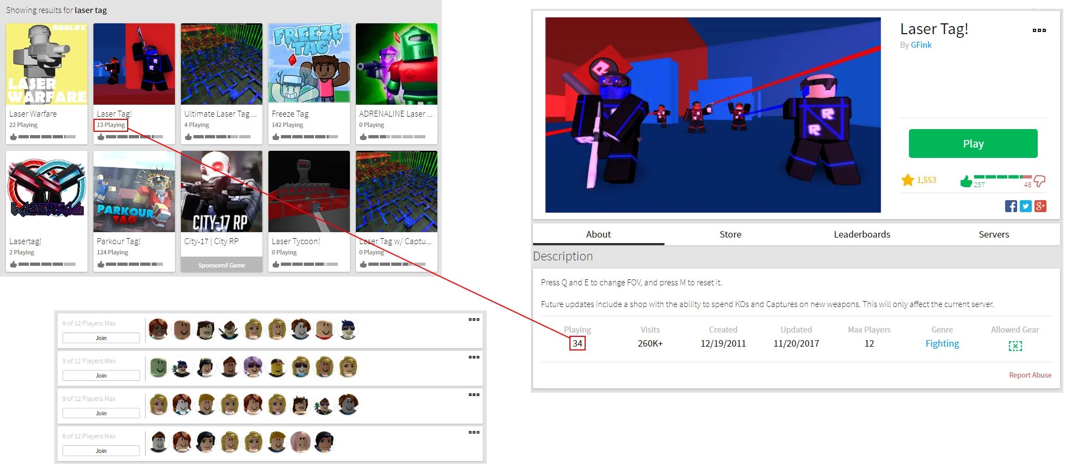Click the rating bar under Freeze Tag
This screenshot has height=466, width=1066.
point(309,137)
